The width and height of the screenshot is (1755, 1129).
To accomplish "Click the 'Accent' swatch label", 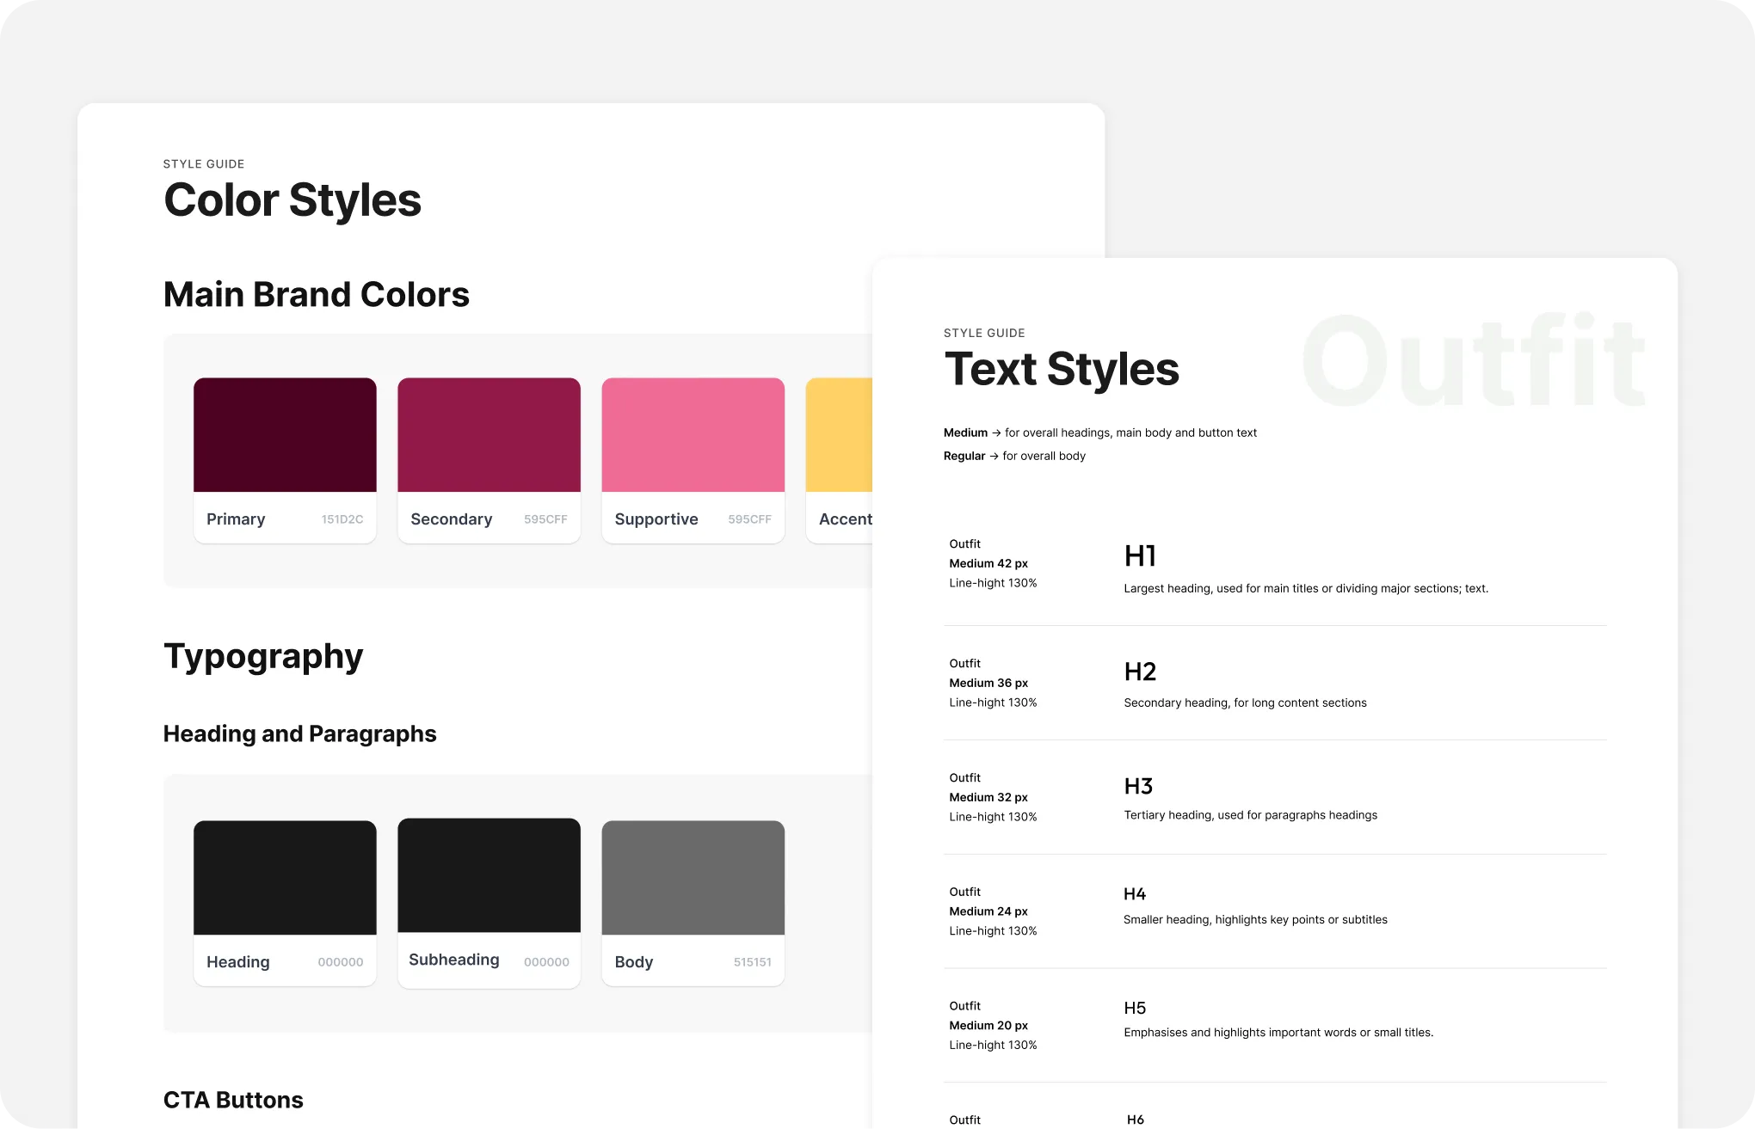I will tap(846, 518).
